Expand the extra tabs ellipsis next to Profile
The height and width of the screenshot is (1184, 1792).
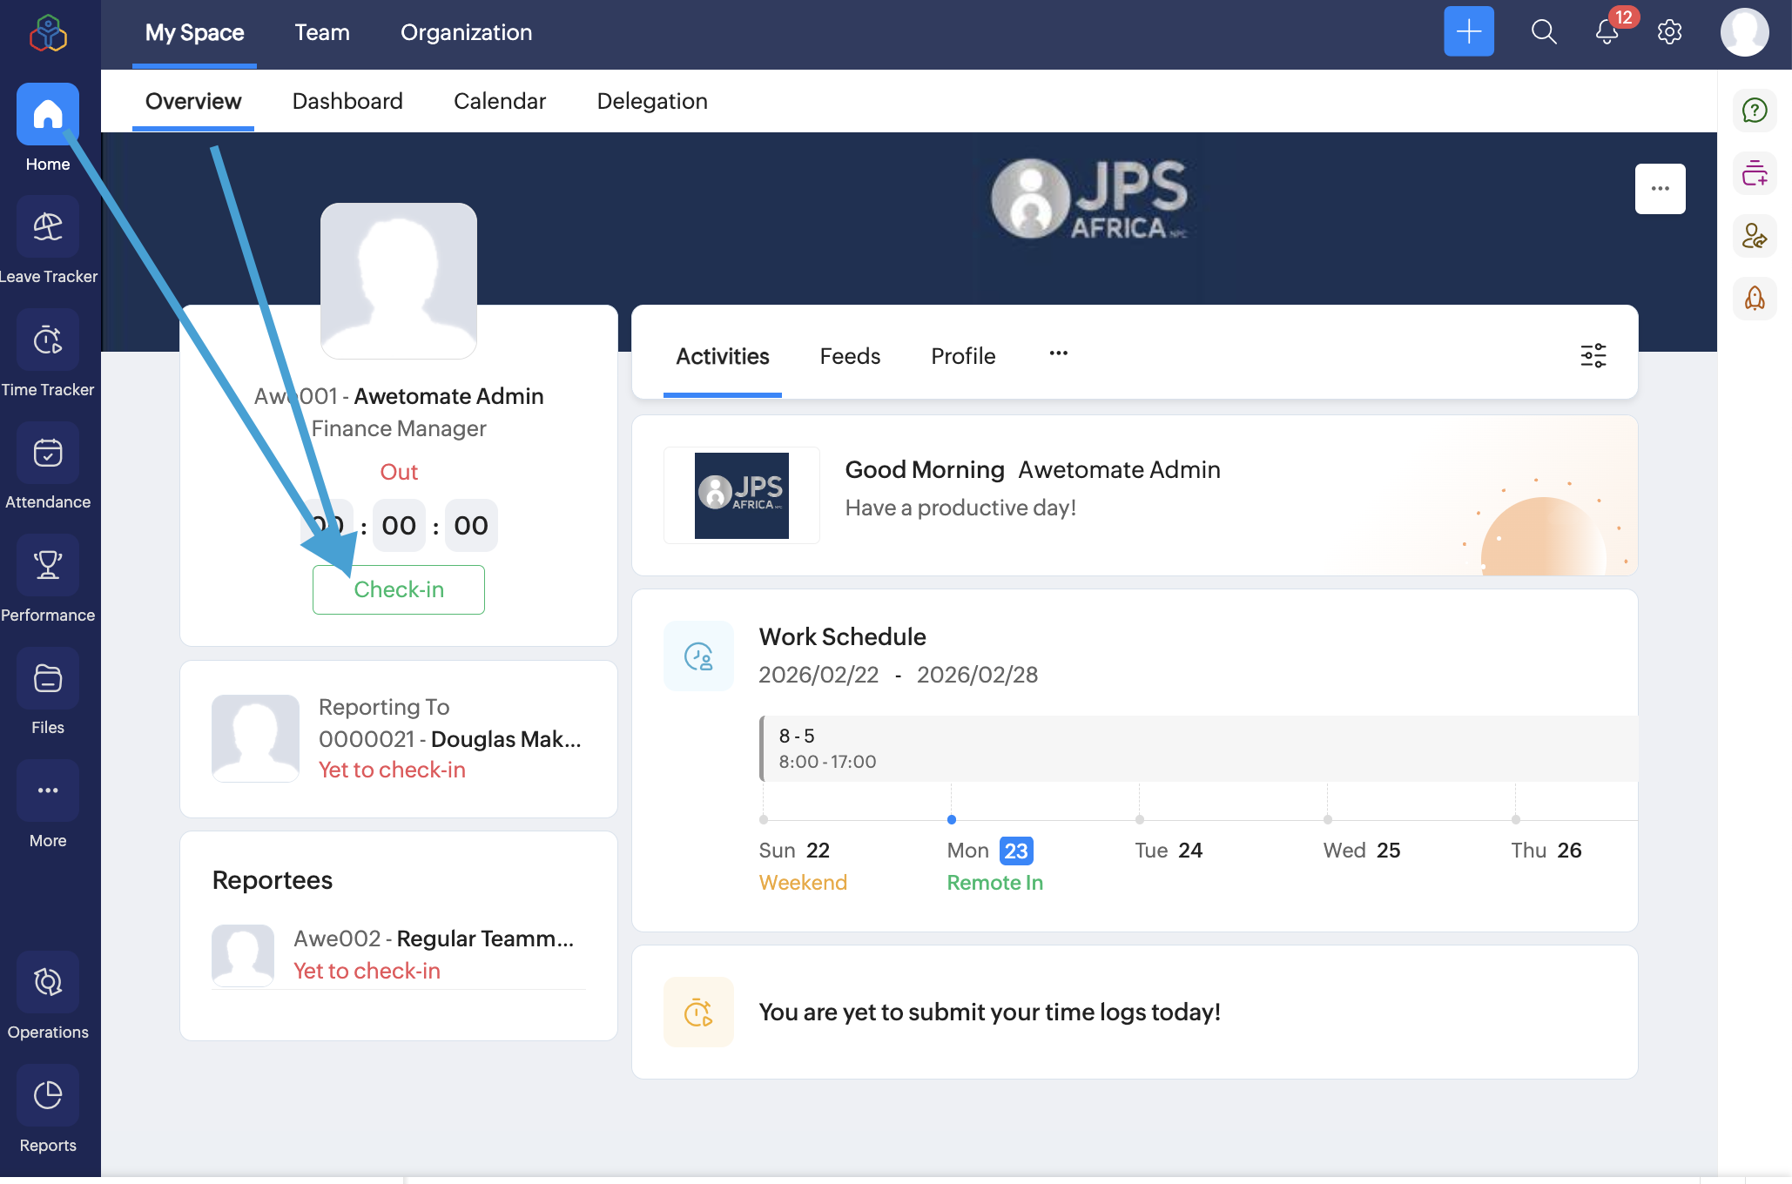1058,353
